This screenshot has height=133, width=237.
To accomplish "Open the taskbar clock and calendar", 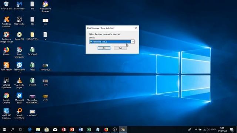I will 222,130.
